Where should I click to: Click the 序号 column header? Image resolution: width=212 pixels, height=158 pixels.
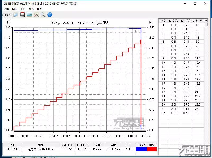tap(163, 21)
